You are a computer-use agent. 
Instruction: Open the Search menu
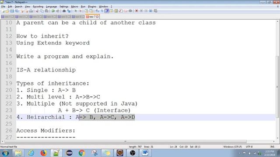pos(18,7)
